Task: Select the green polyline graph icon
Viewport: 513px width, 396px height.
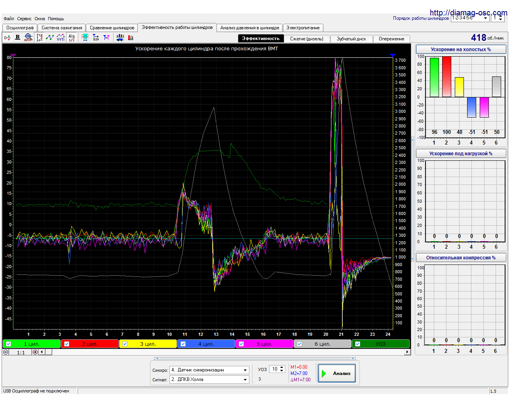Action: (x=50, y=38)
